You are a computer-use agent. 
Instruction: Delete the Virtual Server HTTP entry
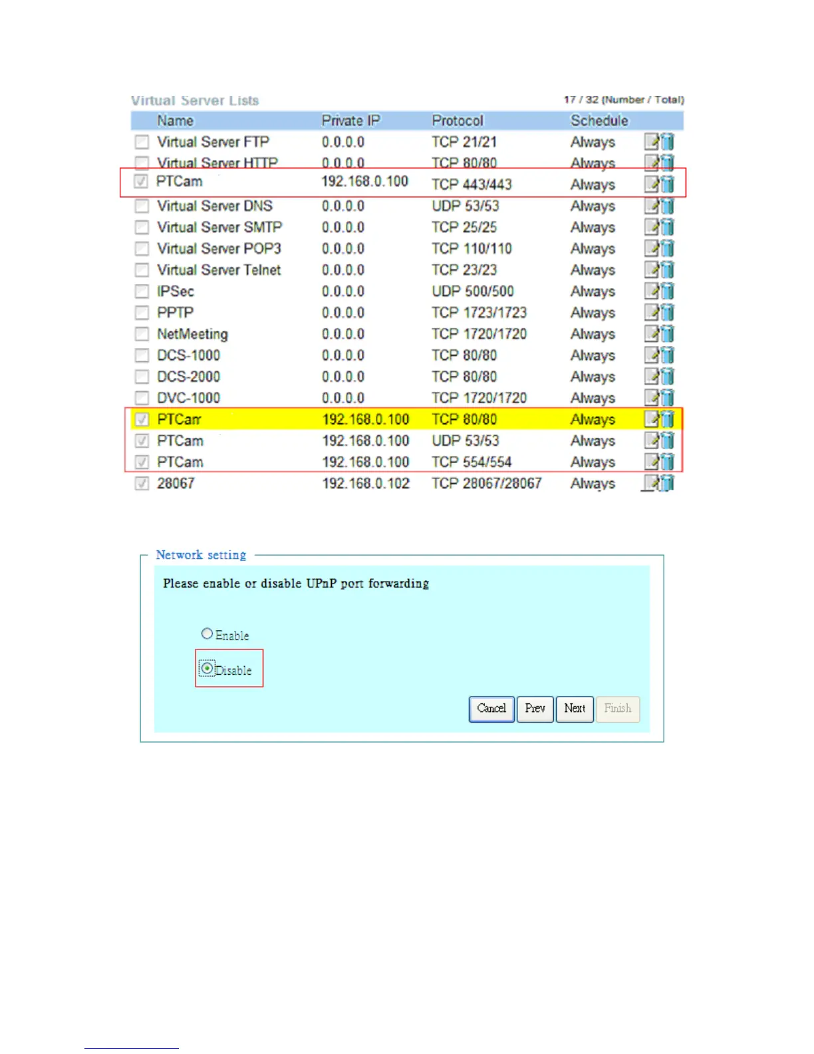click(667, 162)
